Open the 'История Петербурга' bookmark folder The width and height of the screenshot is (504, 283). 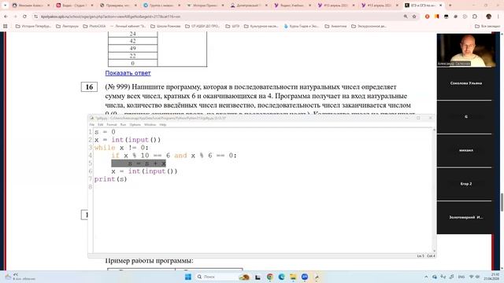tap(33, 26)
